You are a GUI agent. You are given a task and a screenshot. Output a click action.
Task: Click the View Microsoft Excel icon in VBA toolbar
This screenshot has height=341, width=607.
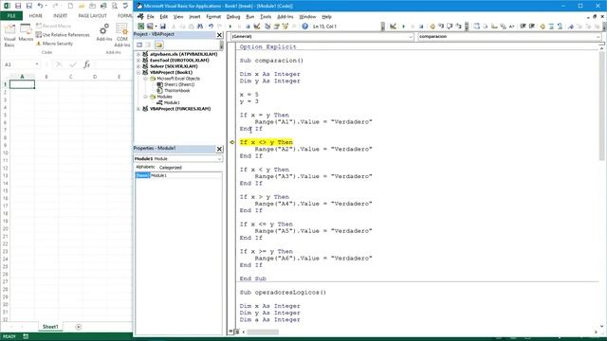point(141,27)
